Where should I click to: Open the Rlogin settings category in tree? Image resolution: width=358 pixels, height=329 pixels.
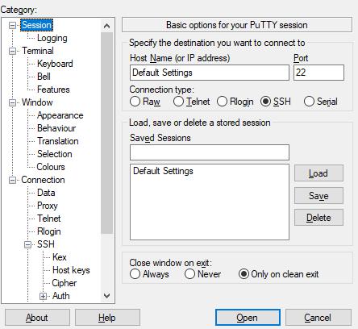click(49, 231)
